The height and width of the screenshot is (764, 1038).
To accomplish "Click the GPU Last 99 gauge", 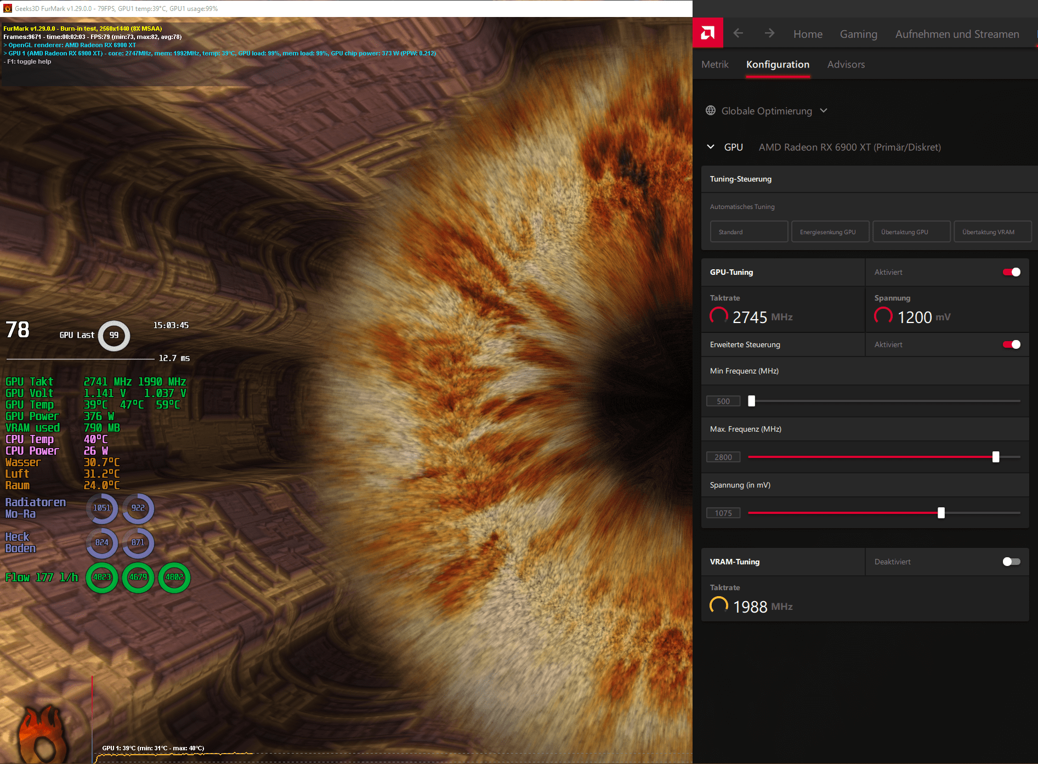I will coord(114,335).
